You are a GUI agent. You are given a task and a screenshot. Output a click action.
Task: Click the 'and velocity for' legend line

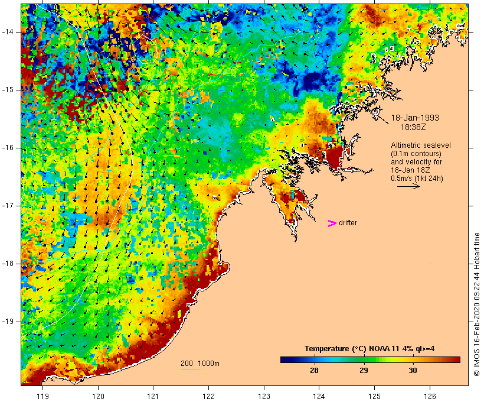pyautogui.click(x=416, y=162)
